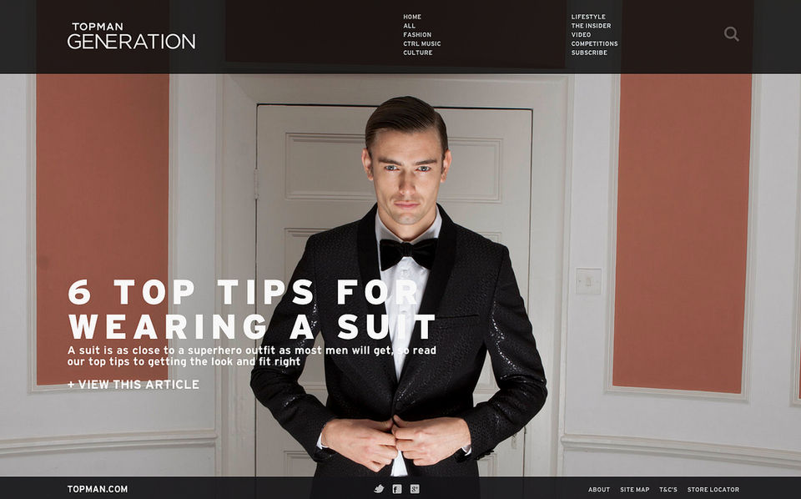
Task: Open the Culture section
Action: click(x=418, y=53)
